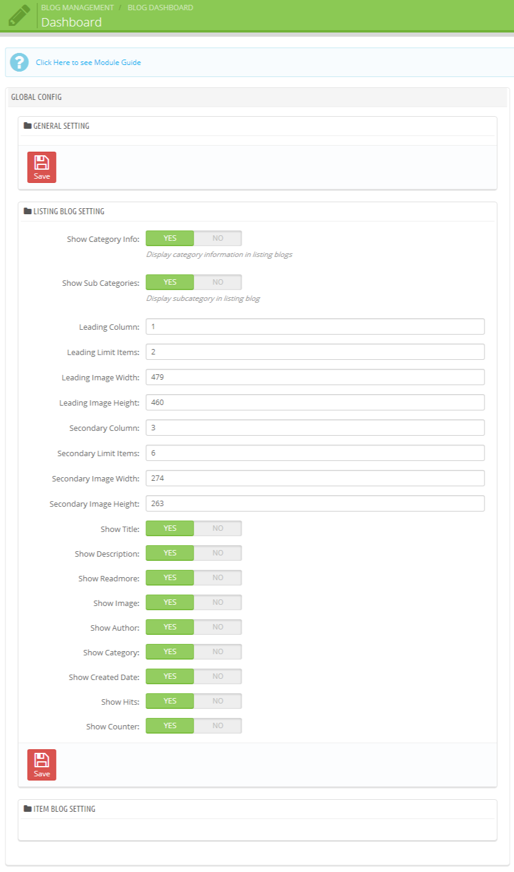Disable Show Readmore by selecting NO
The width and height of the screenshot is (514, 872).
click(x=218, y=578)
